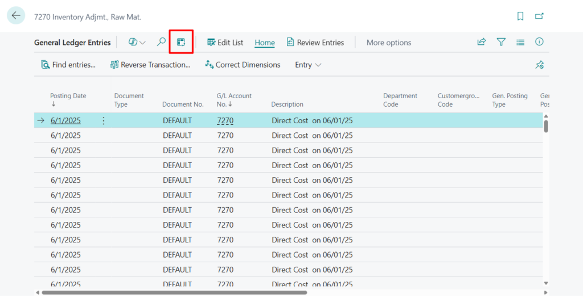
Task: Expand the Copilot dropdown
Action: pyautogui.click(x=137, y=42)
